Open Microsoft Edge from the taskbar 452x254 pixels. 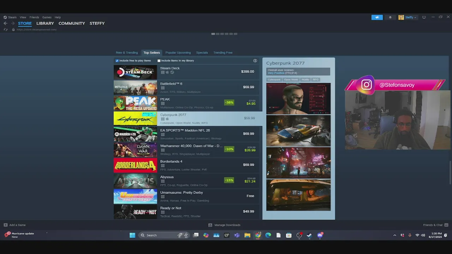click(268, 235)
